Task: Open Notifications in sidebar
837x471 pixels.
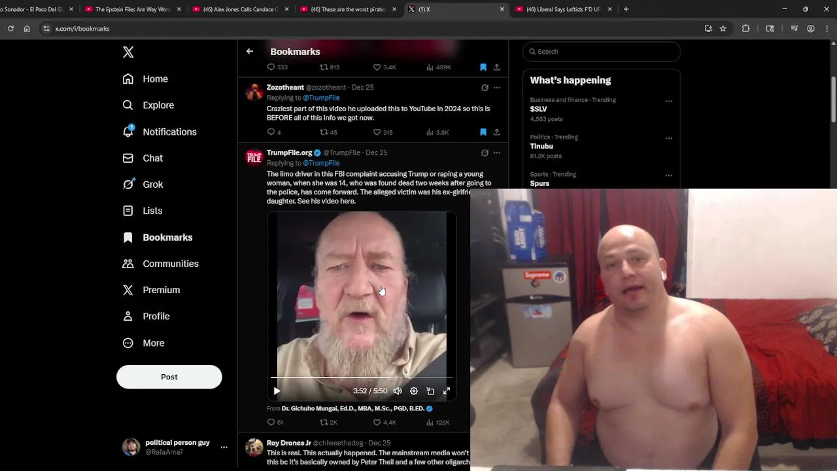Action: [x=160, y=131]
